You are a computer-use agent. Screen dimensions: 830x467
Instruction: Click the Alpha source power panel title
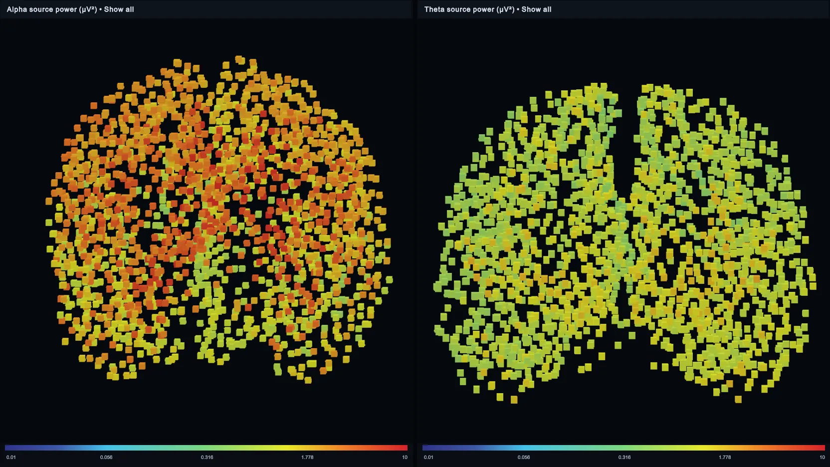tap(70, 9)
